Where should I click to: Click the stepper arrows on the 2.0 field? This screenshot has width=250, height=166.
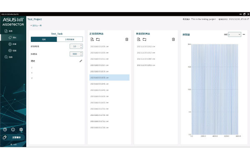[81, 46]
